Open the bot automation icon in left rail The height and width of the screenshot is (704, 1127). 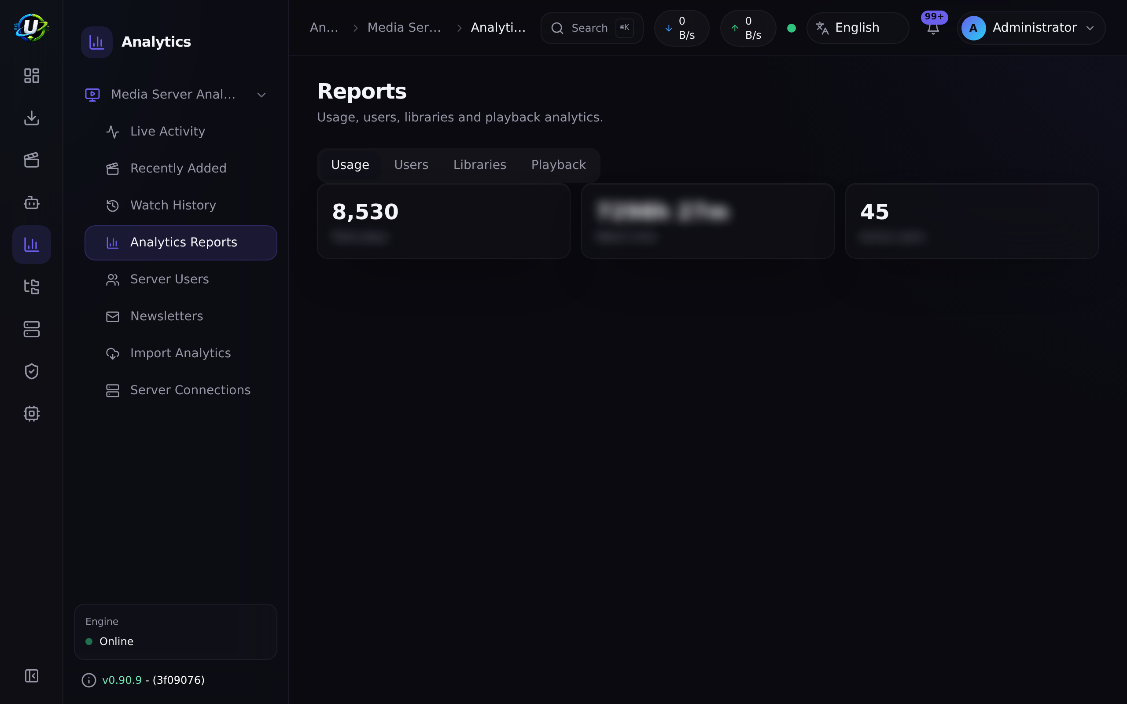[32, 202]
